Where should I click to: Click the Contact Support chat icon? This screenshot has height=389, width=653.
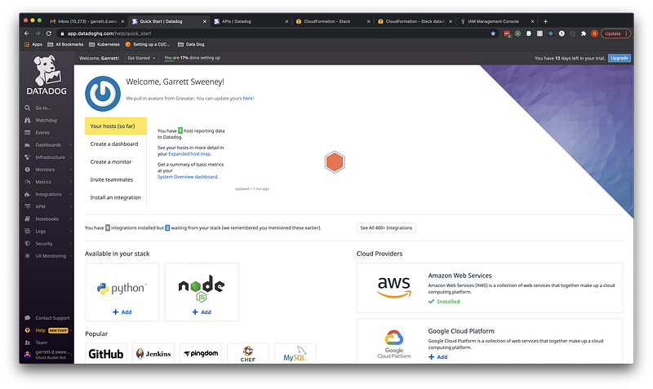point(28,318)
